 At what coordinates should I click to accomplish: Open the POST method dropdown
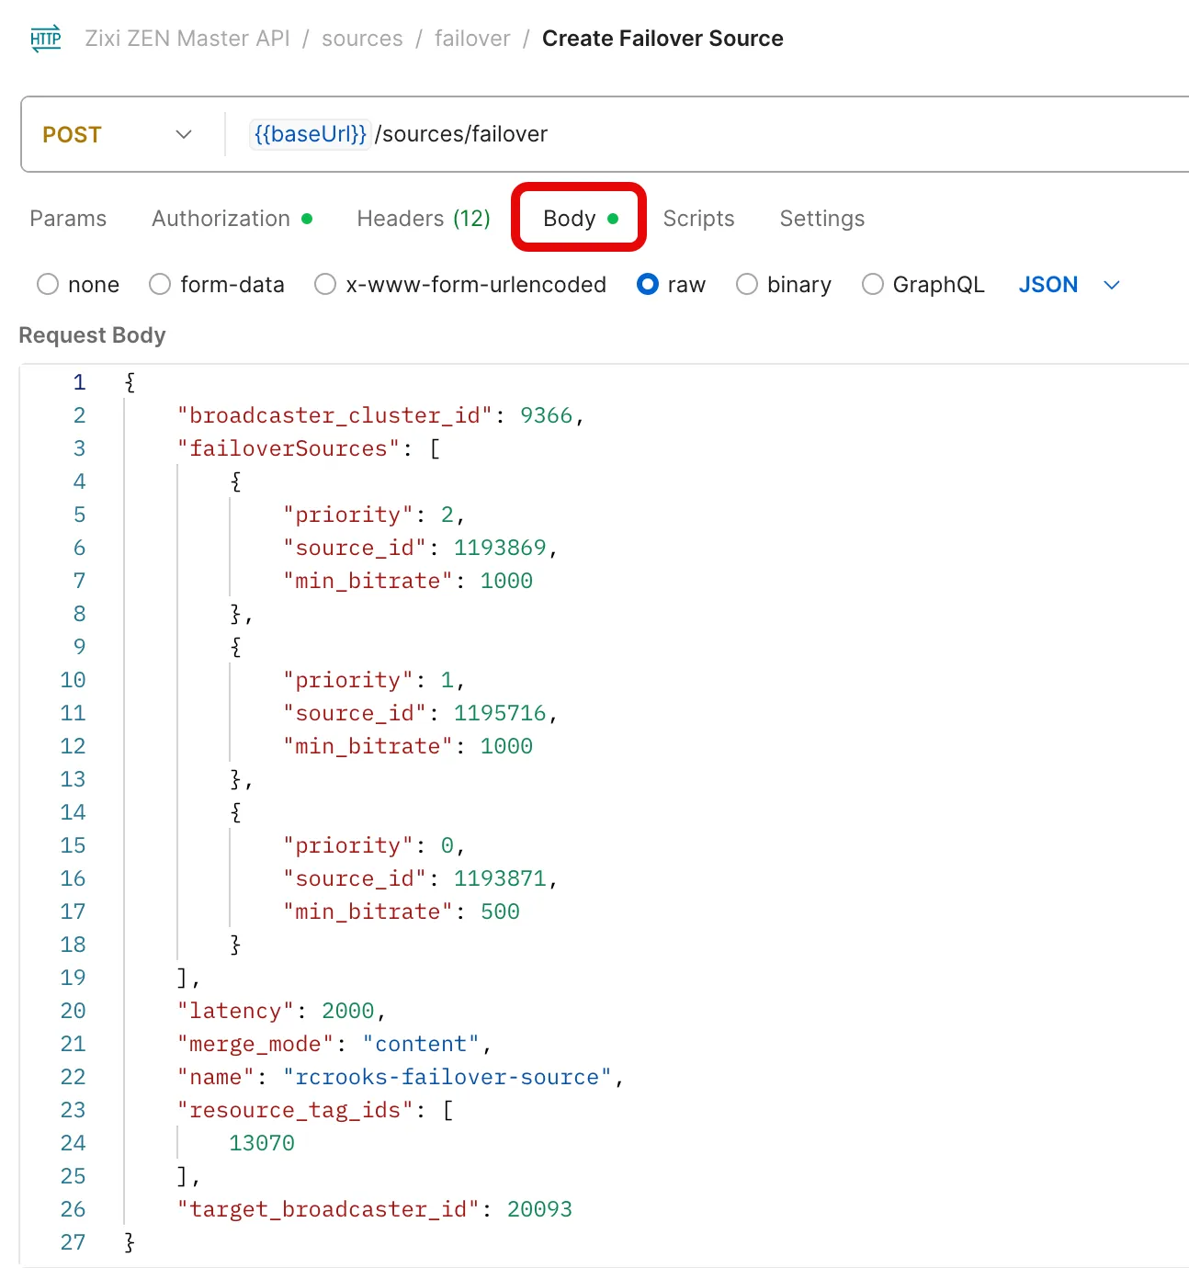pyautogui.click(x=118, y=134)
